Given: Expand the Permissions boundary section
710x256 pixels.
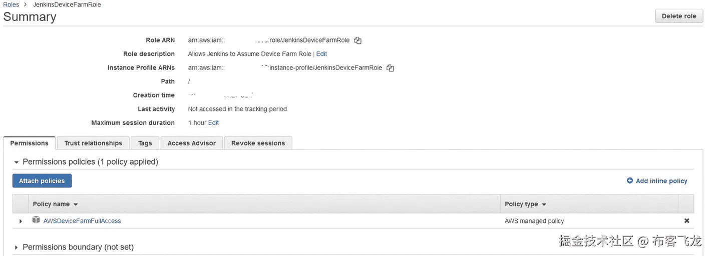Looking at the screenshot, I should [x=17, y=247].
